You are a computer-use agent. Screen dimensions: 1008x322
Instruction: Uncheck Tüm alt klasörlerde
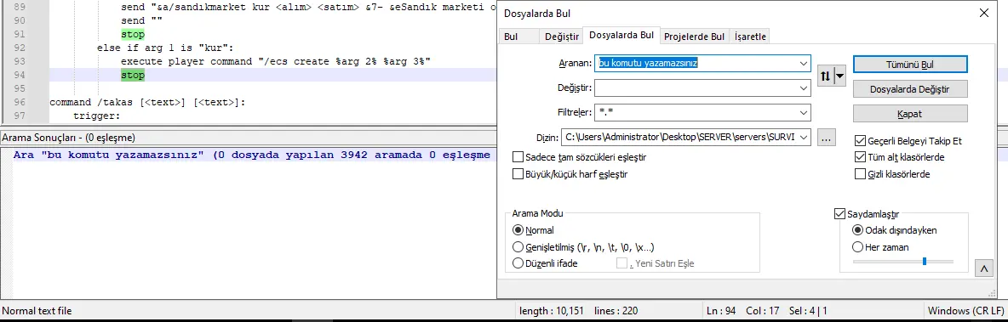860,157
